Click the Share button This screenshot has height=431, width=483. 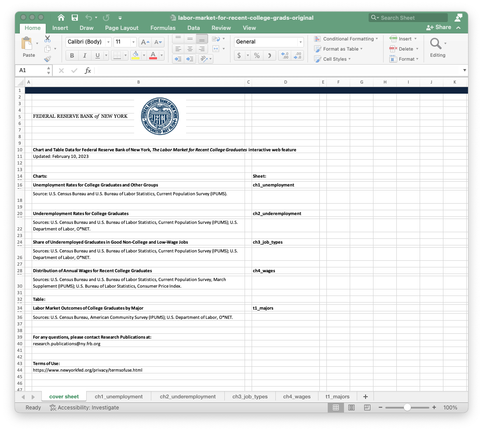point(439,27)
